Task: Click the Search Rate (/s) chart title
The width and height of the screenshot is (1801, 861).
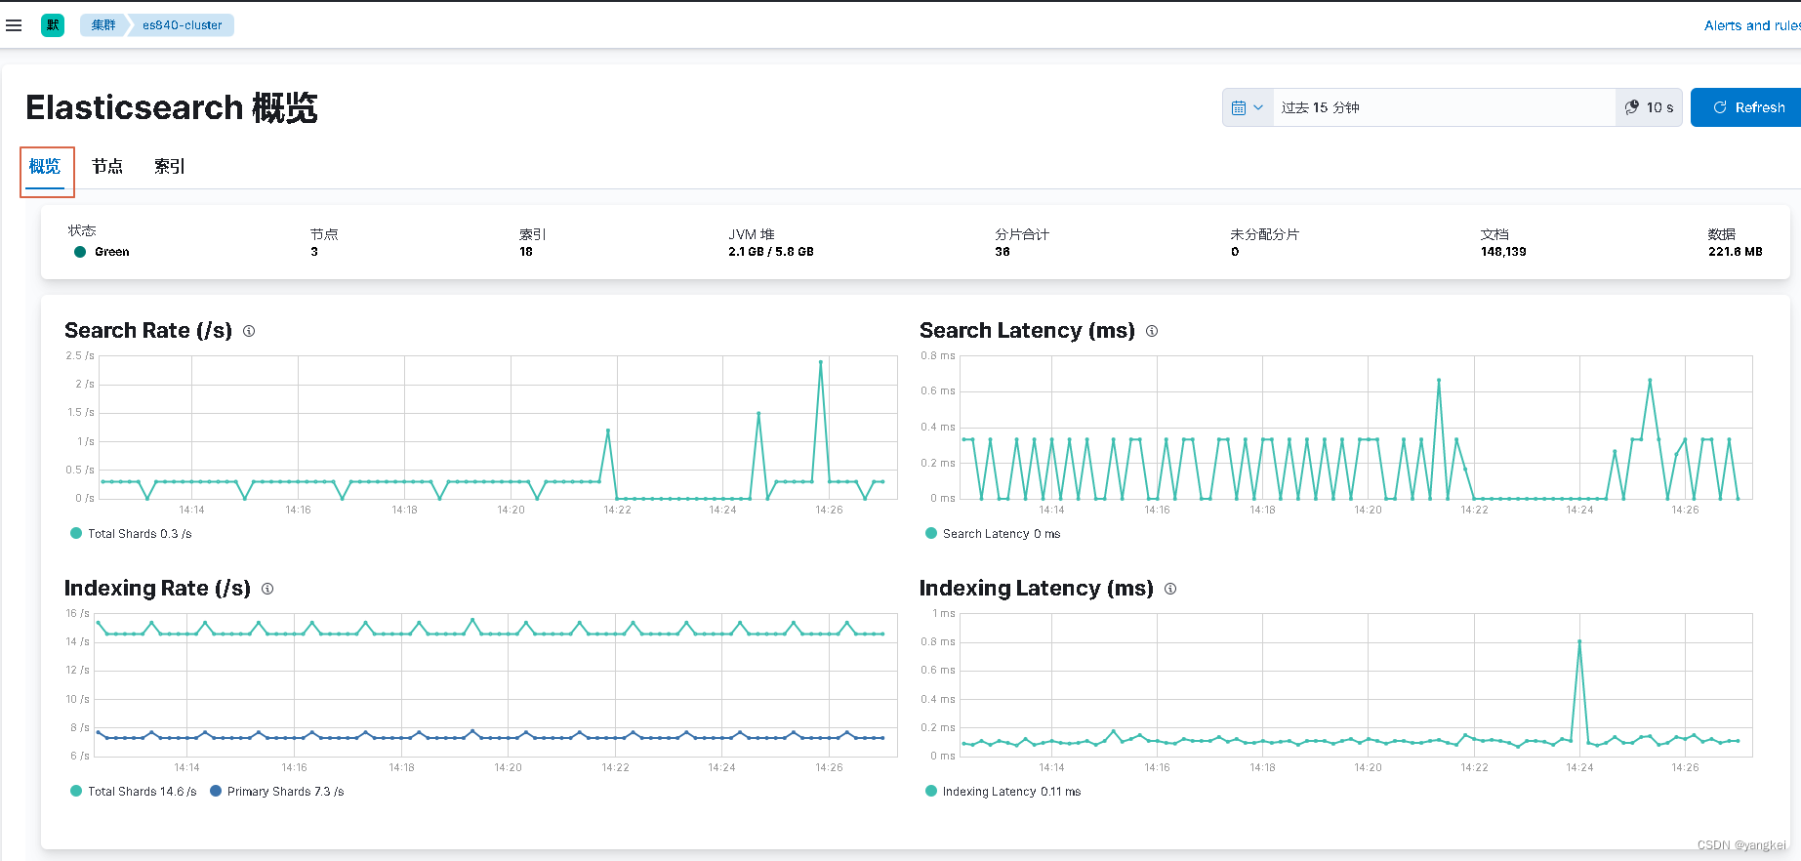Action: point(148,331)
